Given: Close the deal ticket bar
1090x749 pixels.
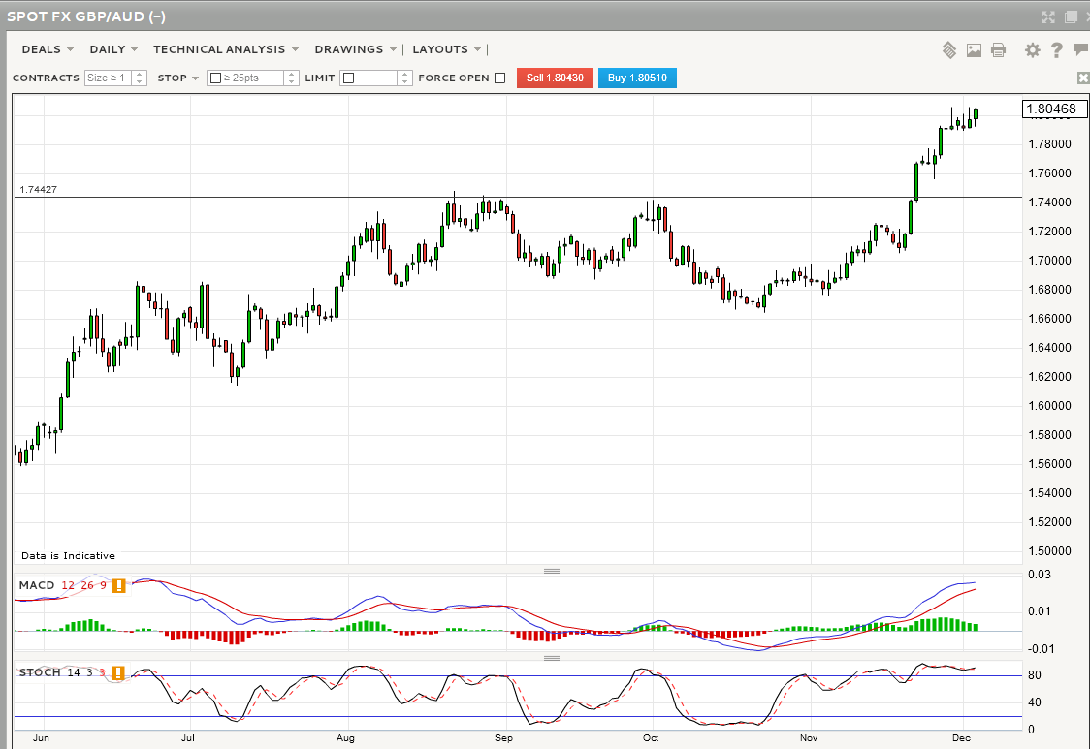Looking at the screenshot, I should click(x=1083, y=78).
